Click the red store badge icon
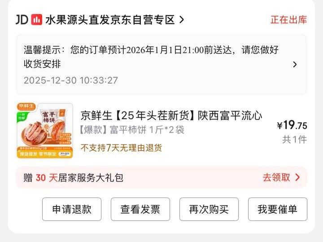Viewport: 323px width, 242px height. coord(37,20)
